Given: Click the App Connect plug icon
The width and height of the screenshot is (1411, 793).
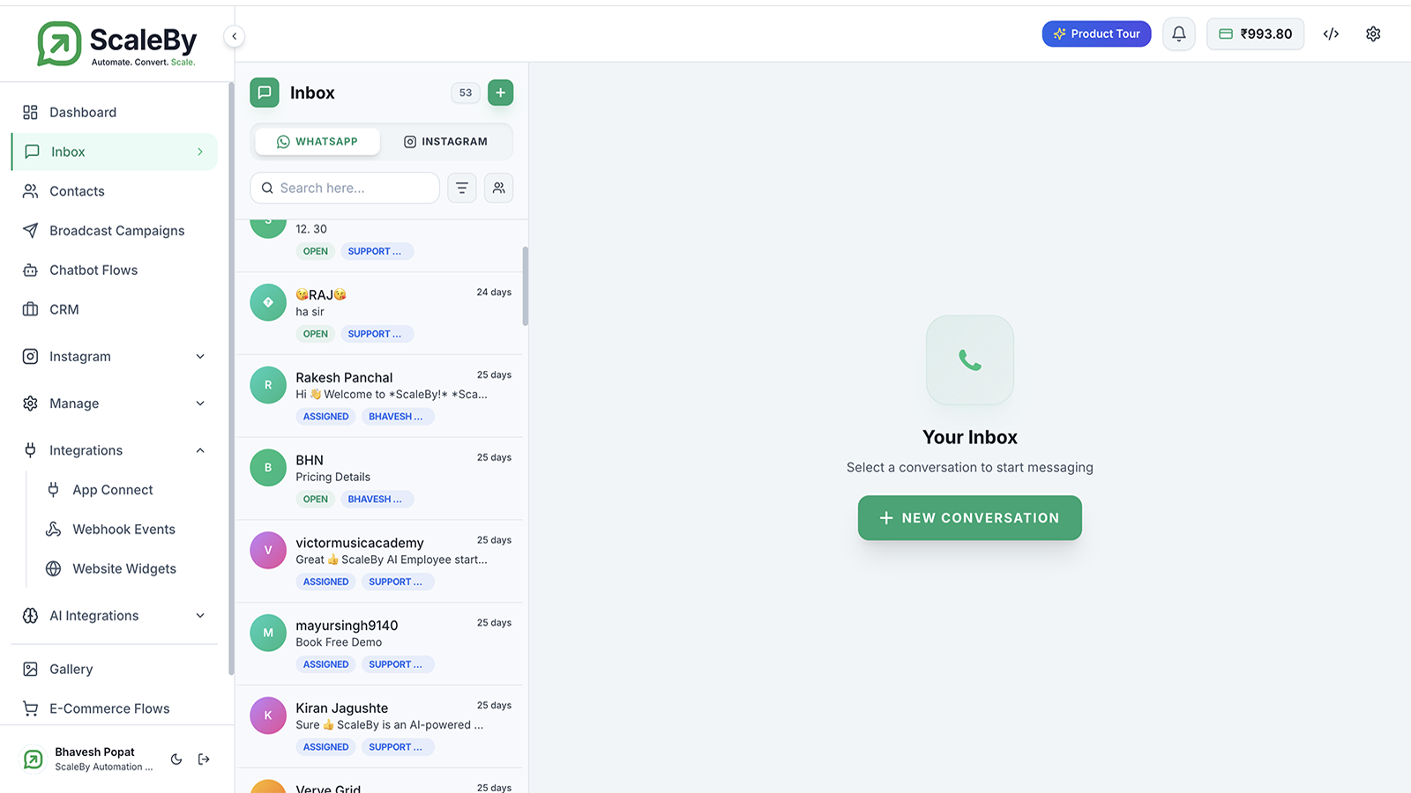Looking at the screenshot, I should tap(54, 490).
